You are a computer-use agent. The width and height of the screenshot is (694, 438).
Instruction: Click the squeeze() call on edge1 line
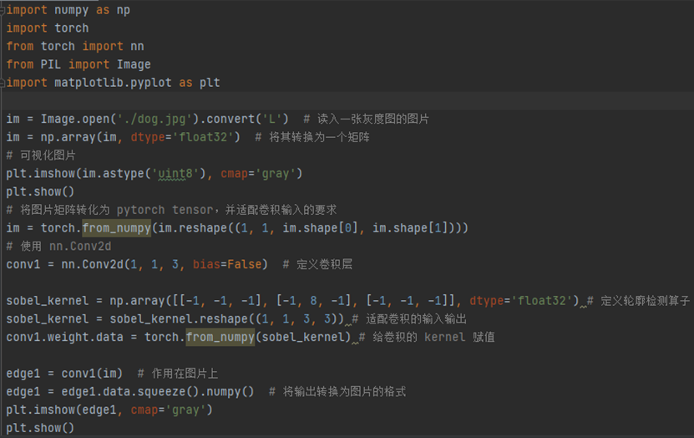160,391
